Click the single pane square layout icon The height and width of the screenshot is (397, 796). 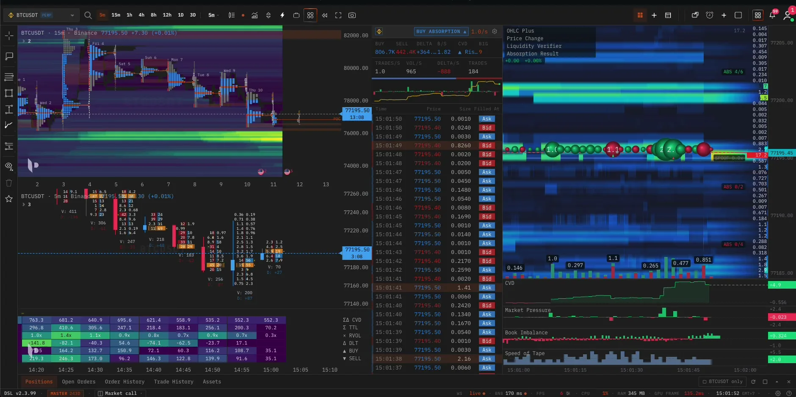(x=738, y=15)
